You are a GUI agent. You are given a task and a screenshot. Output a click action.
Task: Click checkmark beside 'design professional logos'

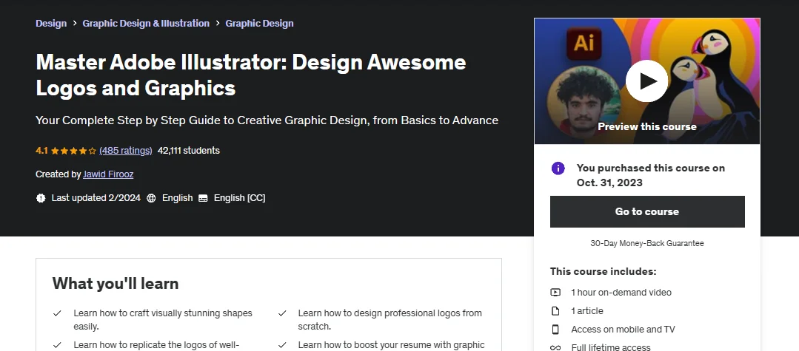282,313
